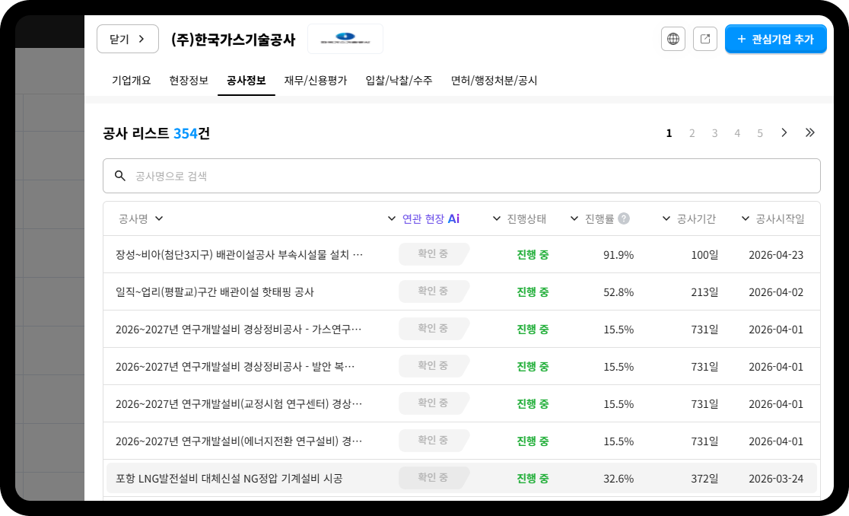Click the 52.8% progress value
Viewport: 849px width, 516px height.
click(x=618, y=292)
